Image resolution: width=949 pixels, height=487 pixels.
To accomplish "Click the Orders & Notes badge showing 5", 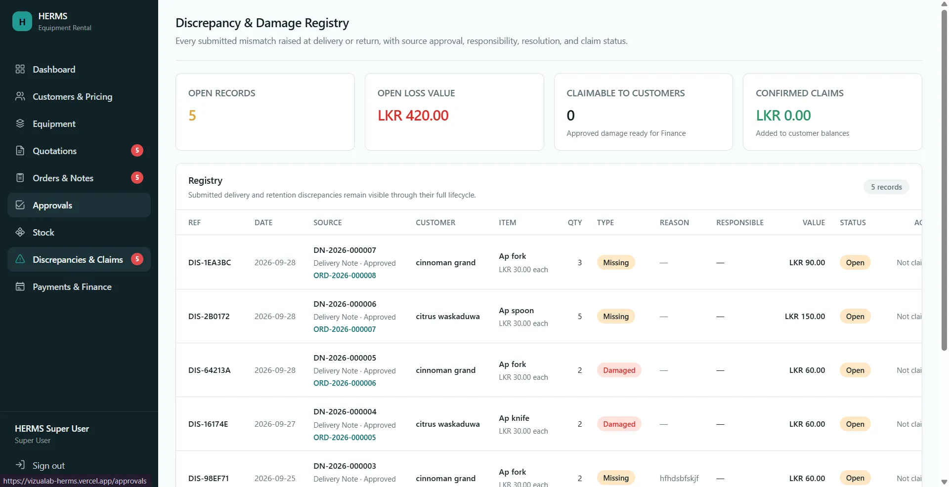I will pyautogui.click(x=137, y=178).
